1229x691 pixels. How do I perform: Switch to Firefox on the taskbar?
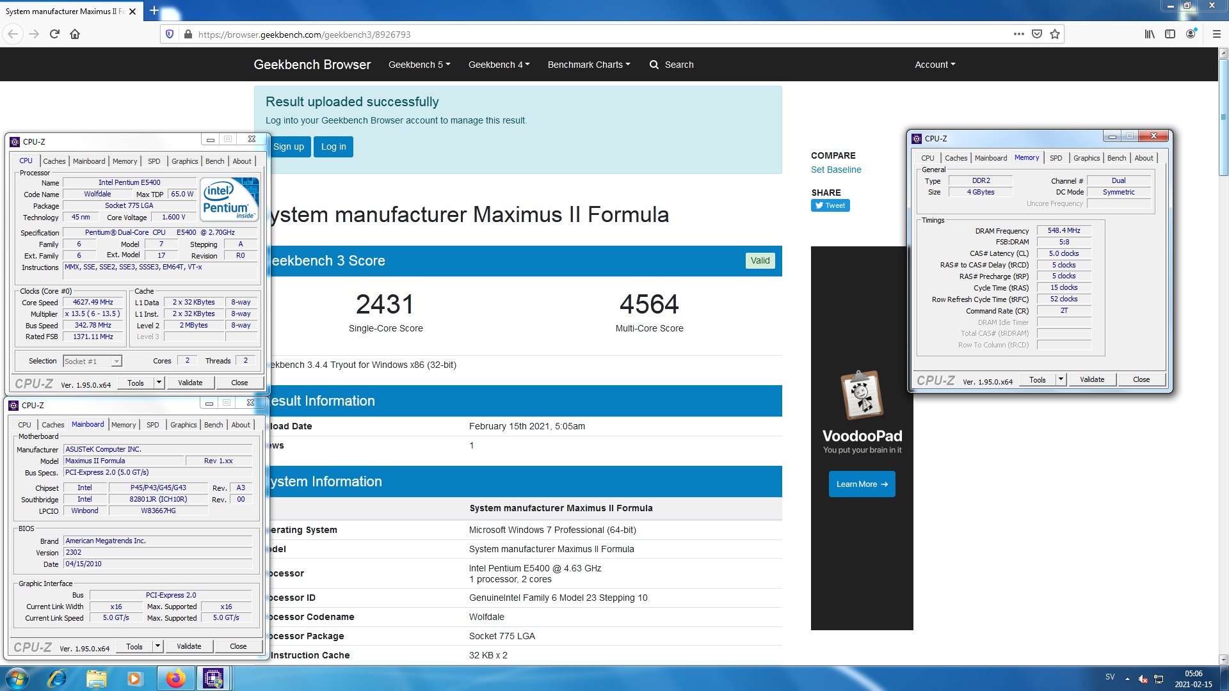pyautogui.click(x=175, y=678)
